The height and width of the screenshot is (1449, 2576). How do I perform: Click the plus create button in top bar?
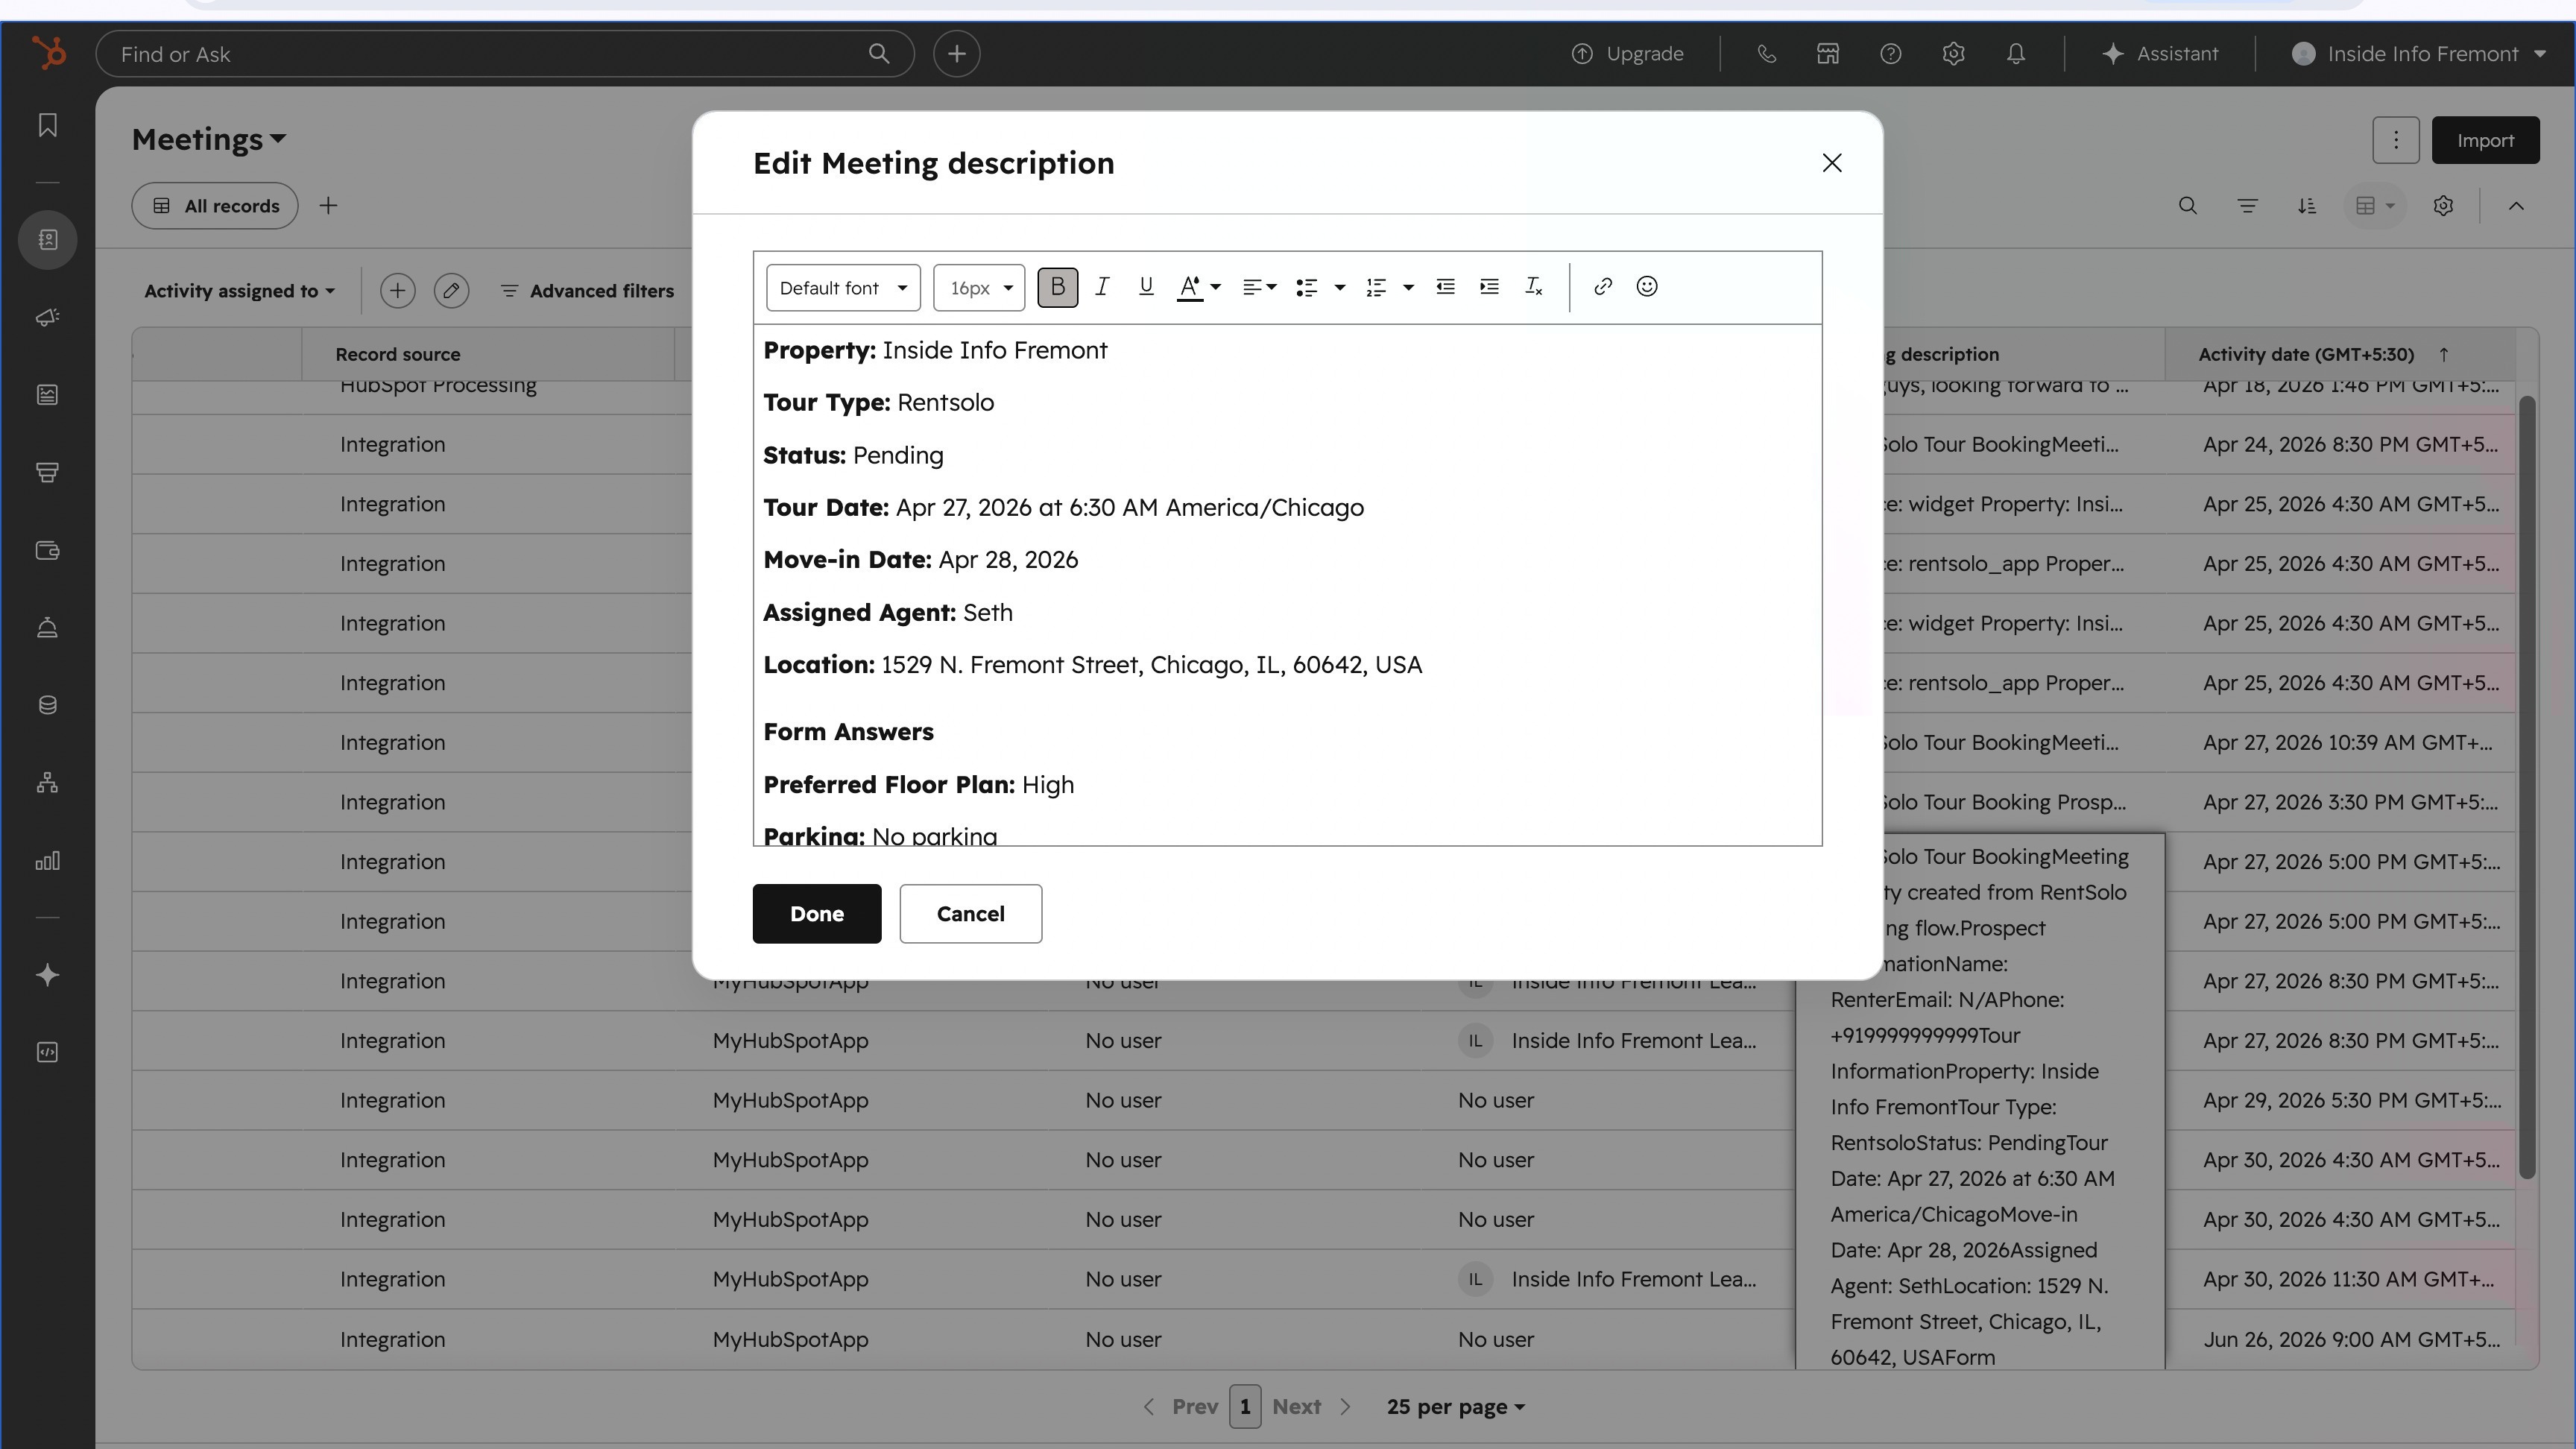957,54
